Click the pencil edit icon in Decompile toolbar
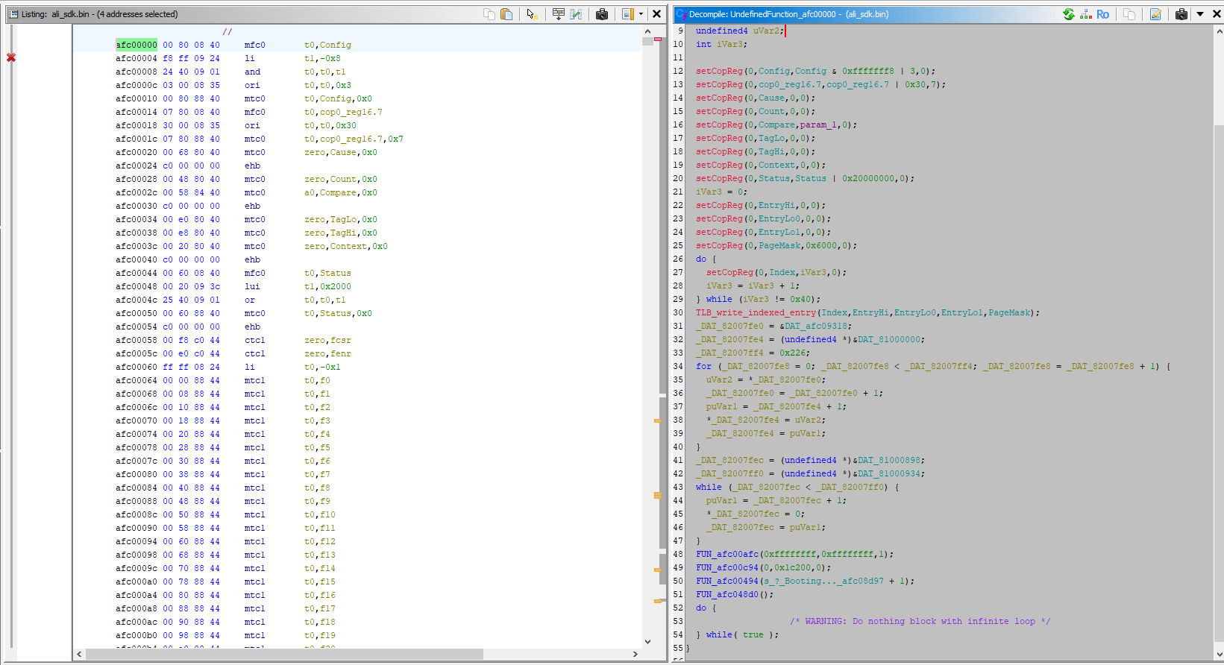 [1155, 14]
